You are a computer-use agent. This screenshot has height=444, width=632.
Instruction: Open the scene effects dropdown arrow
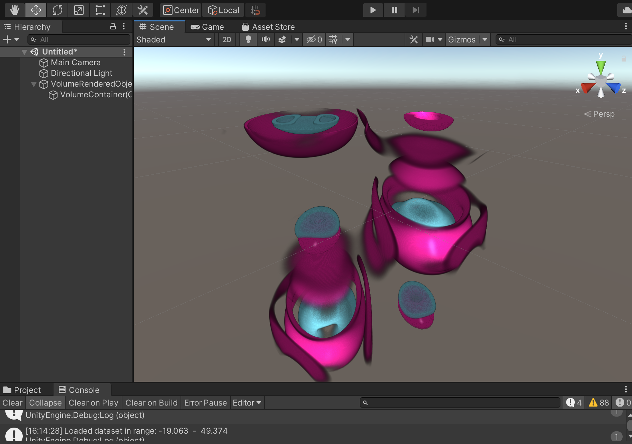297,40
